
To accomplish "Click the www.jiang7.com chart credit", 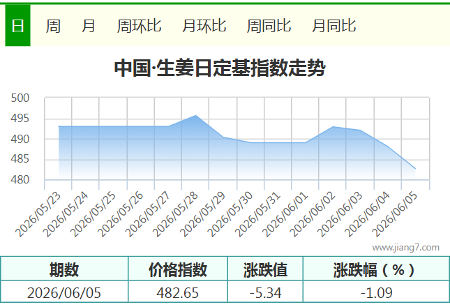I will (x=405, y=247).
